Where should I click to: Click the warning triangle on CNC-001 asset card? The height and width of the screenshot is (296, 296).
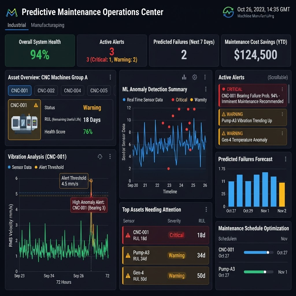(36, 105)
